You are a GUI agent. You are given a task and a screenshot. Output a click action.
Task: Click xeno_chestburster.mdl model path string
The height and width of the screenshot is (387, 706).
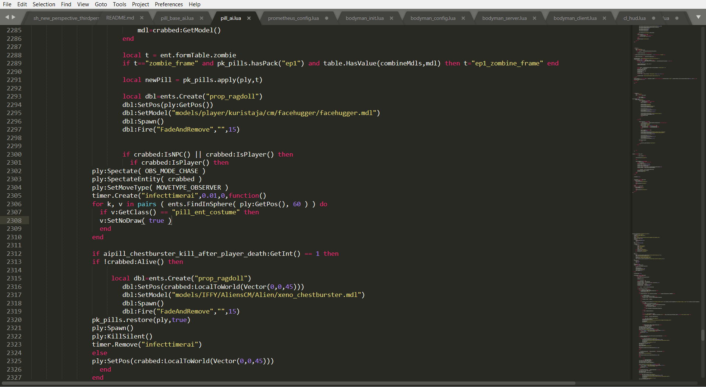point(266,295)
